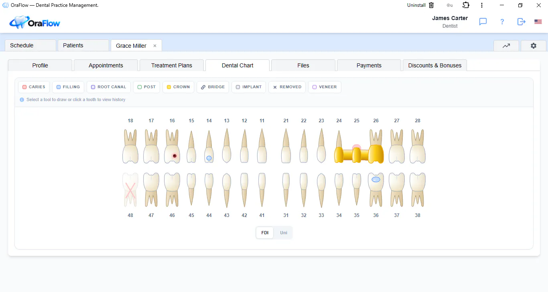Pick the Veneer tool
Screen dimensions: 548x292
click(325, 87)
